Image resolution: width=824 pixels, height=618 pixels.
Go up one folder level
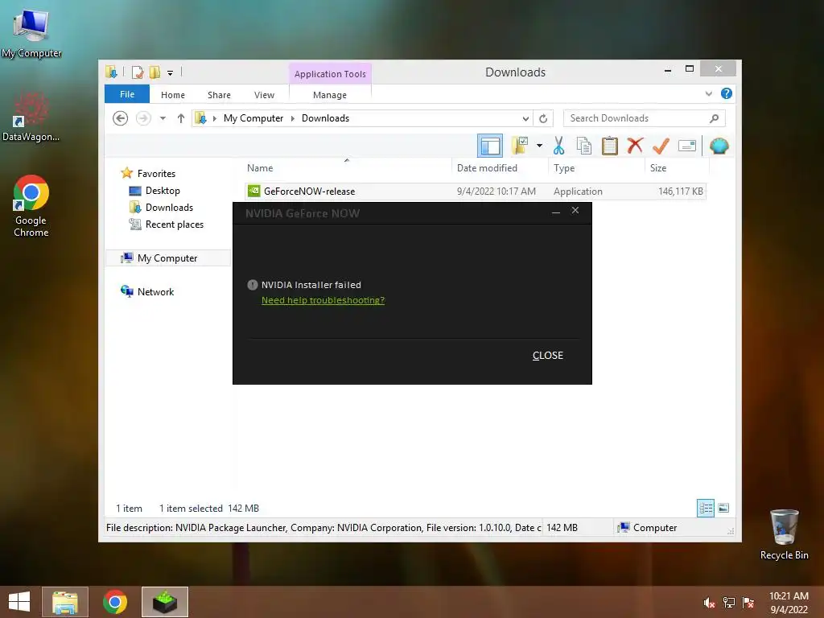pyautogui.click(x=181, y=118)
